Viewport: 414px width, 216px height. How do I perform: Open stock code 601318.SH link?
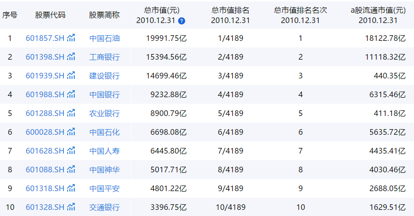tap(45, 189)
